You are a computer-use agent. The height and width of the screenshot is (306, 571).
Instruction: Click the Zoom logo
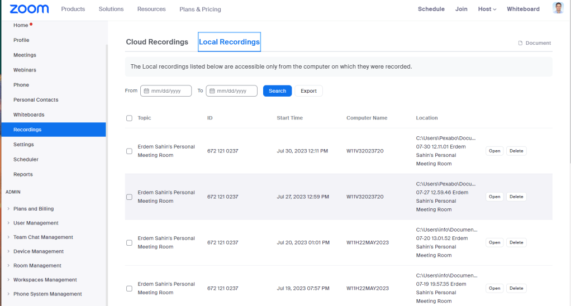click(x=29, y=9)
